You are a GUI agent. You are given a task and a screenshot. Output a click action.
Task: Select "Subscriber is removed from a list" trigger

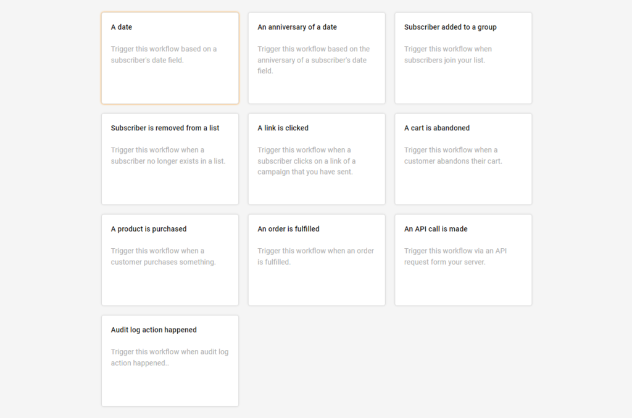point(170,159)
